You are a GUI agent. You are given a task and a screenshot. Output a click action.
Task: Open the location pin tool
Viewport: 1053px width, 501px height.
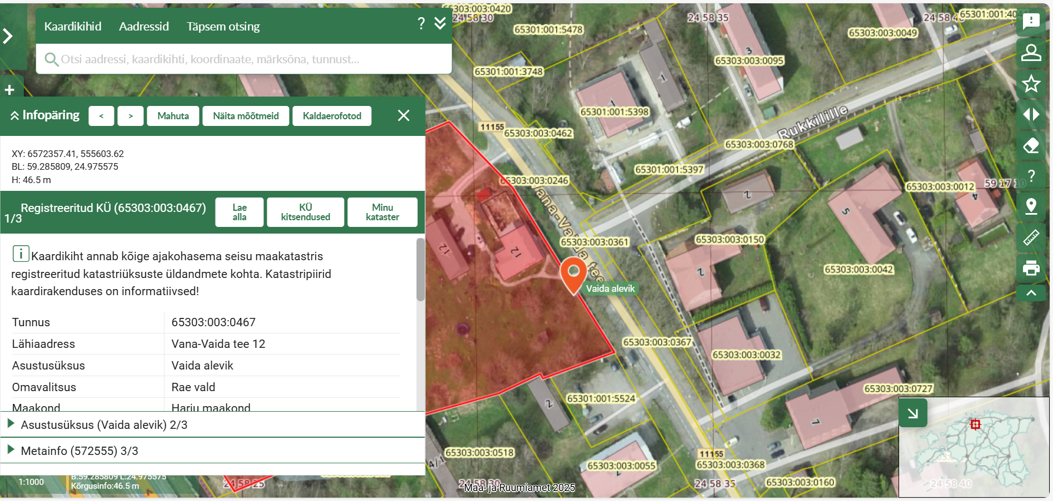point(1031,206)
